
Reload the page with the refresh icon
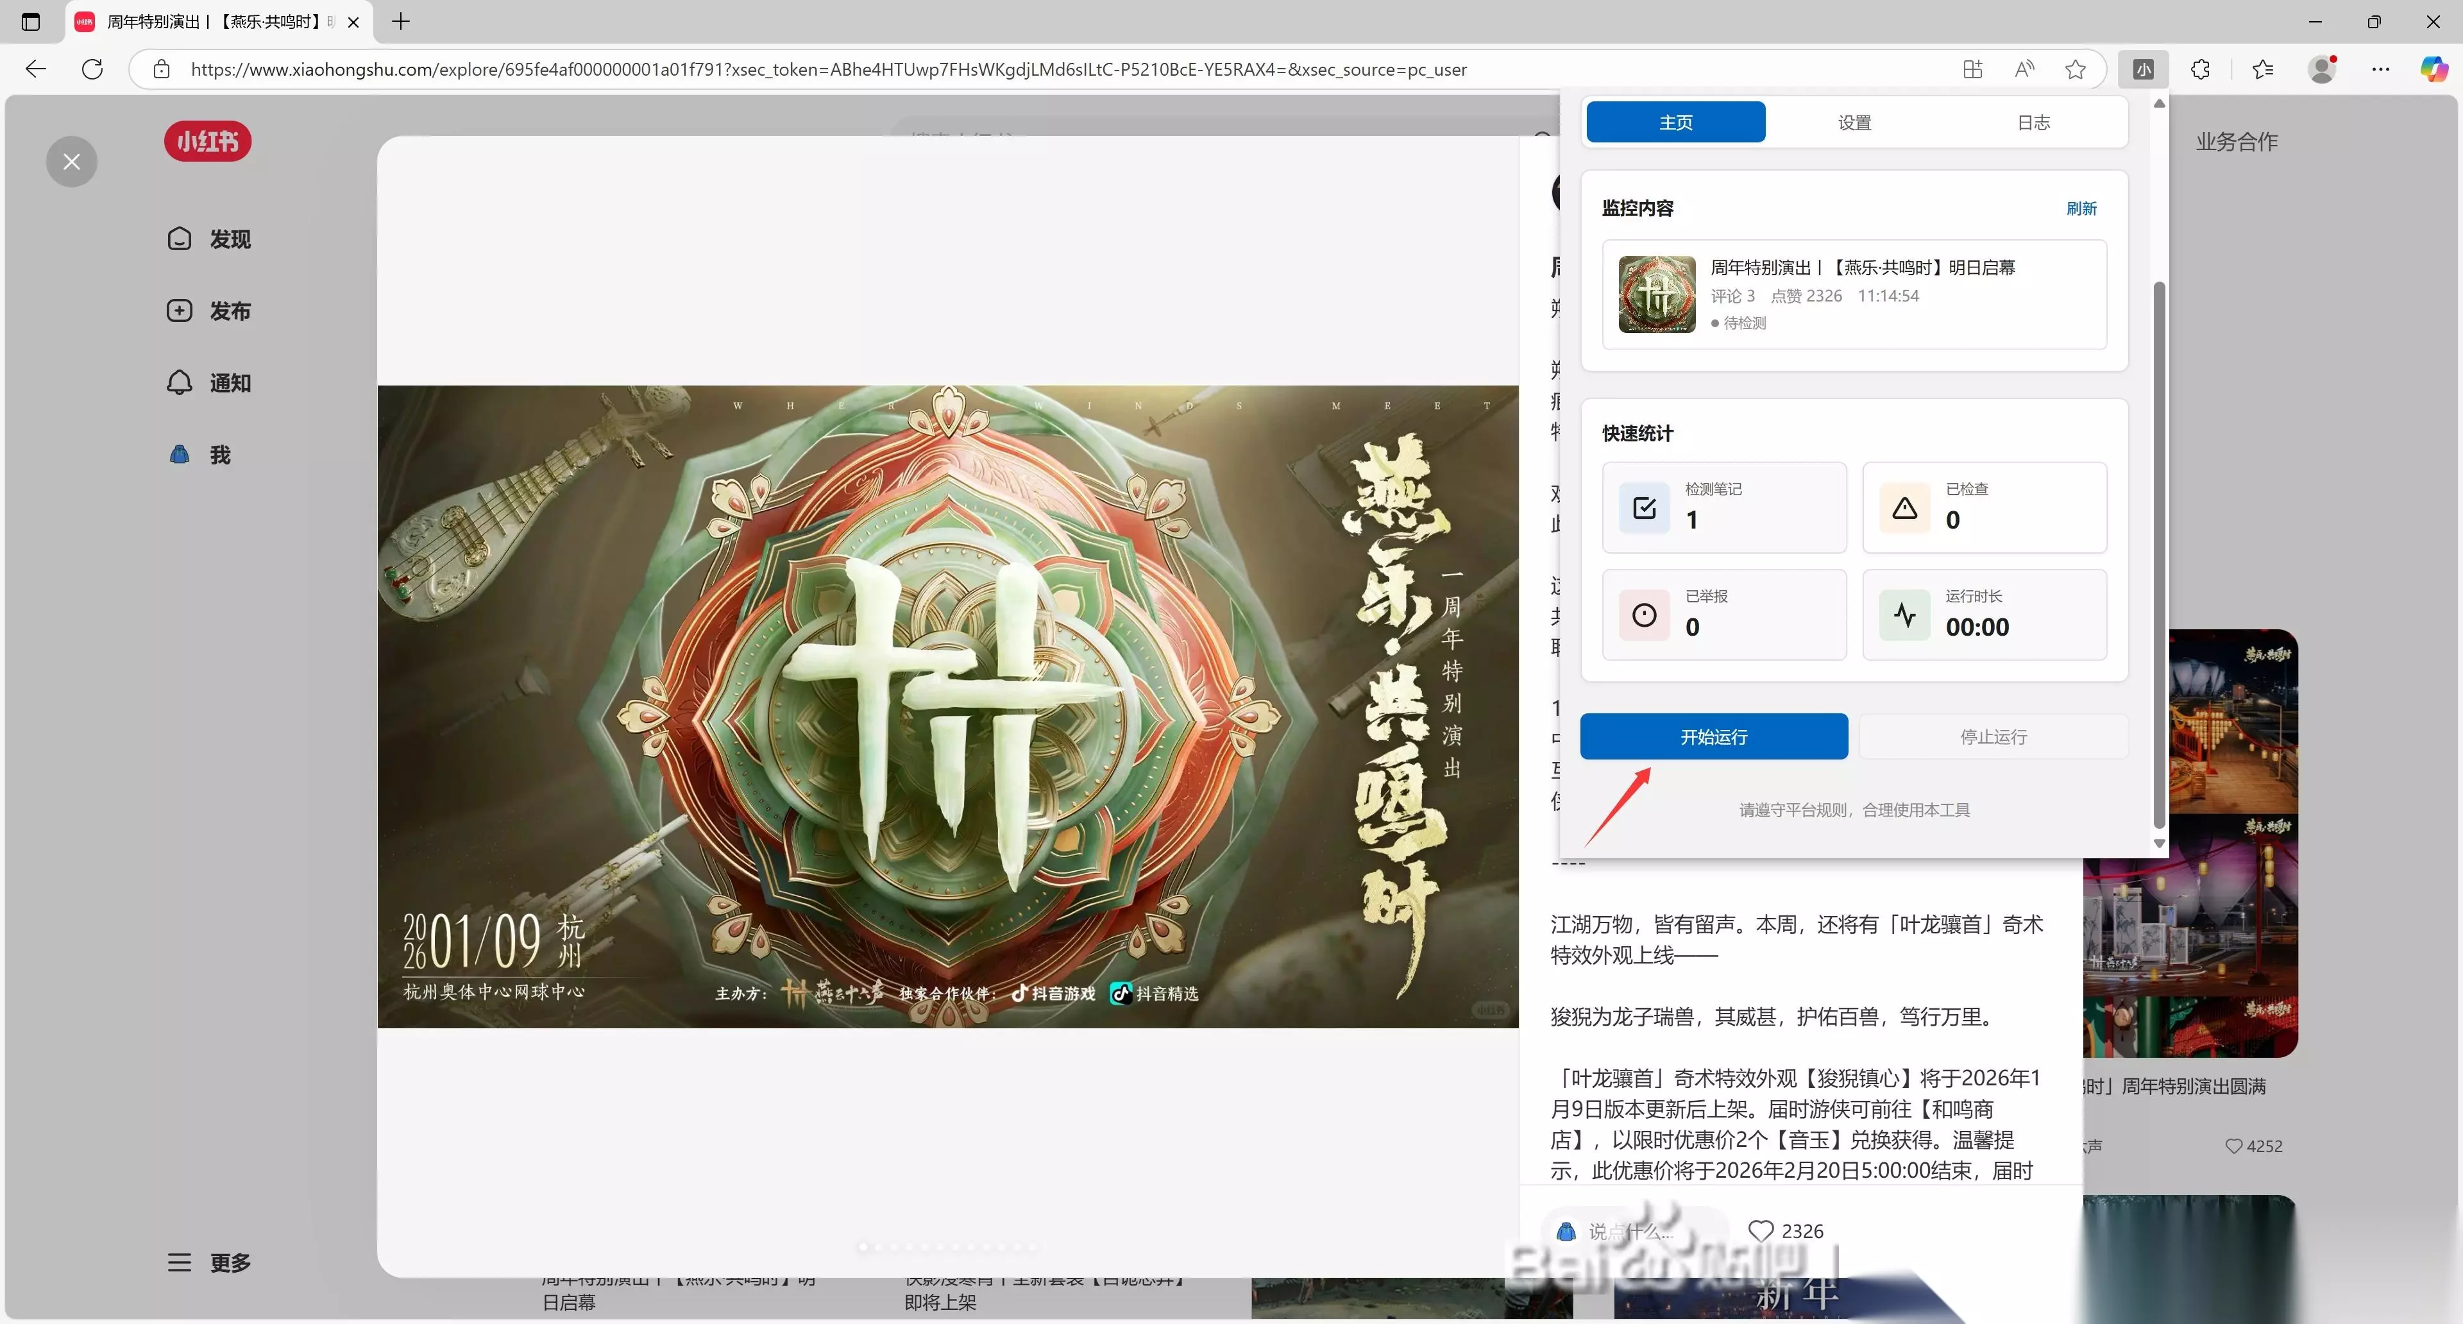(93, 69)
